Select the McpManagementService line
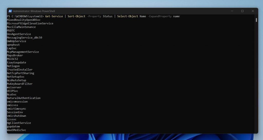The width and height of the screenshot is (263, 140). point(23,52)
